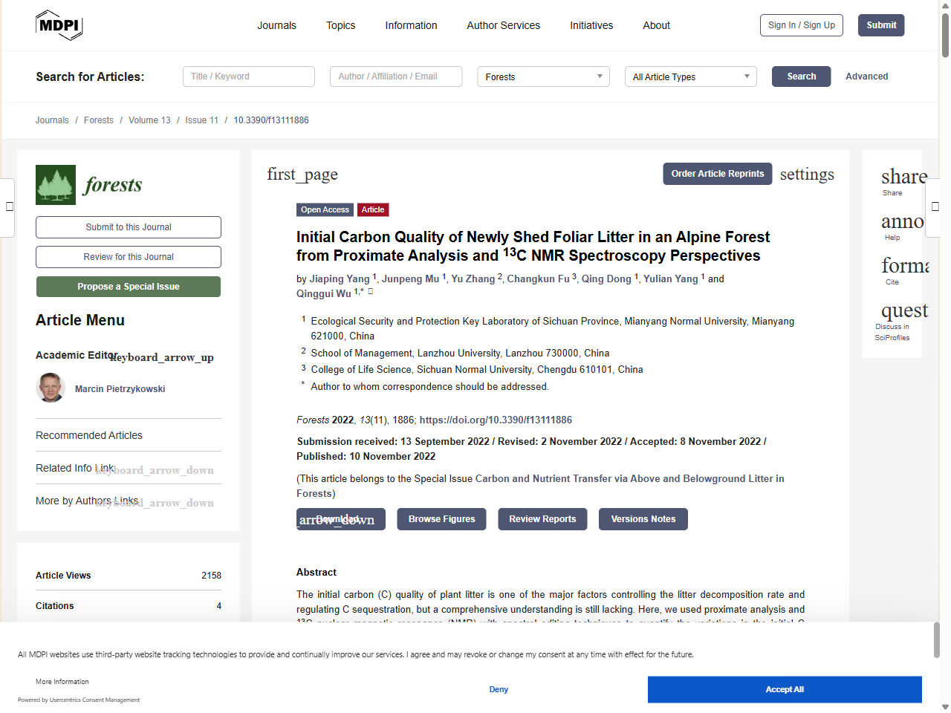The width and height of the screenshot is (951, 713).
Task: Expand More by Authors Links section
Action: click(155, 503)
